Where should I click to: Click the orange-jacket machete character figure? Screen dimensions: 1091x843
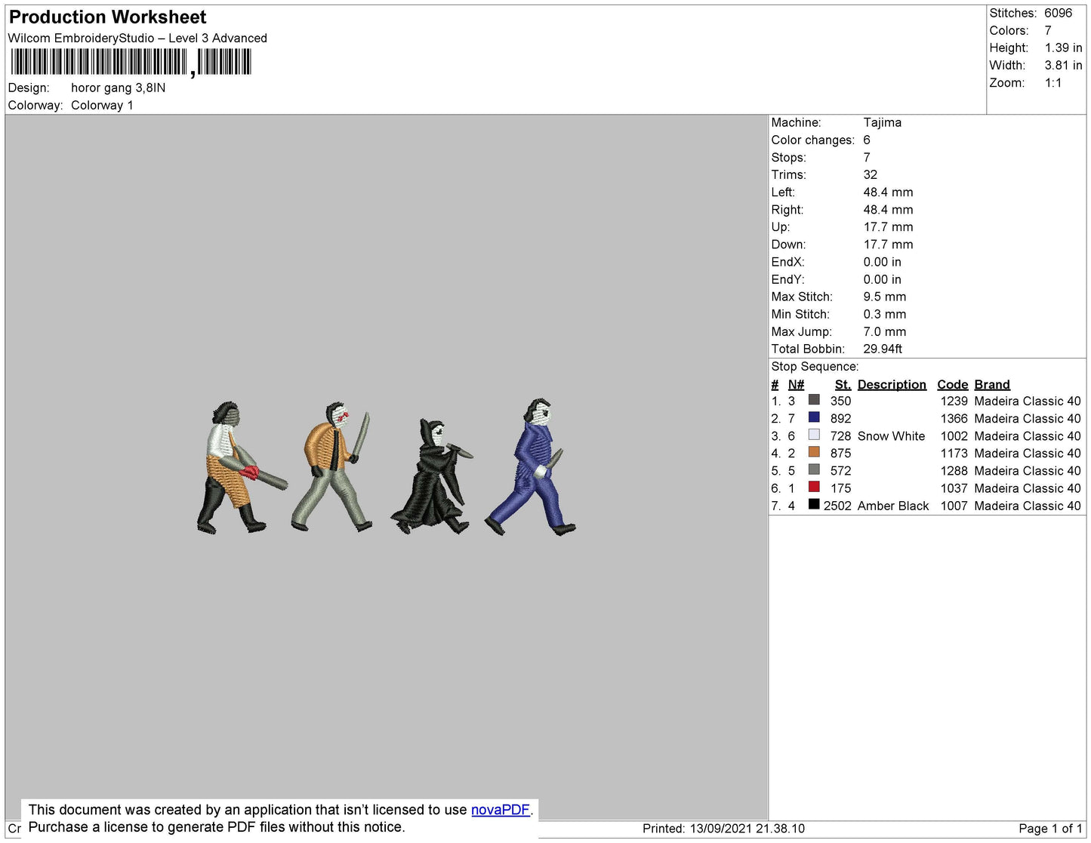pos(331,467)
